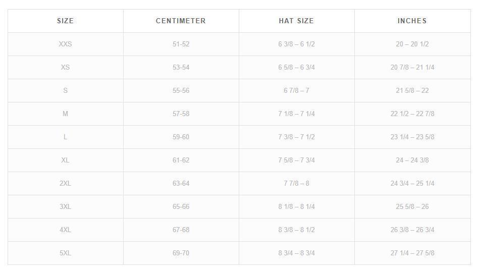Click the M size row label
The image size is (477, 271).
65,114
